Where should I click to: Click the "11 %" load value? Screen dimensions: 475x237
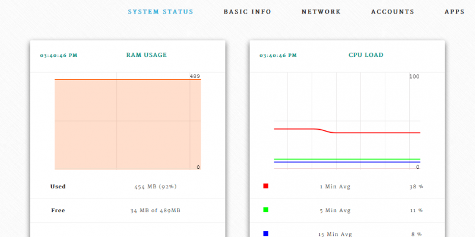[417, 210]
